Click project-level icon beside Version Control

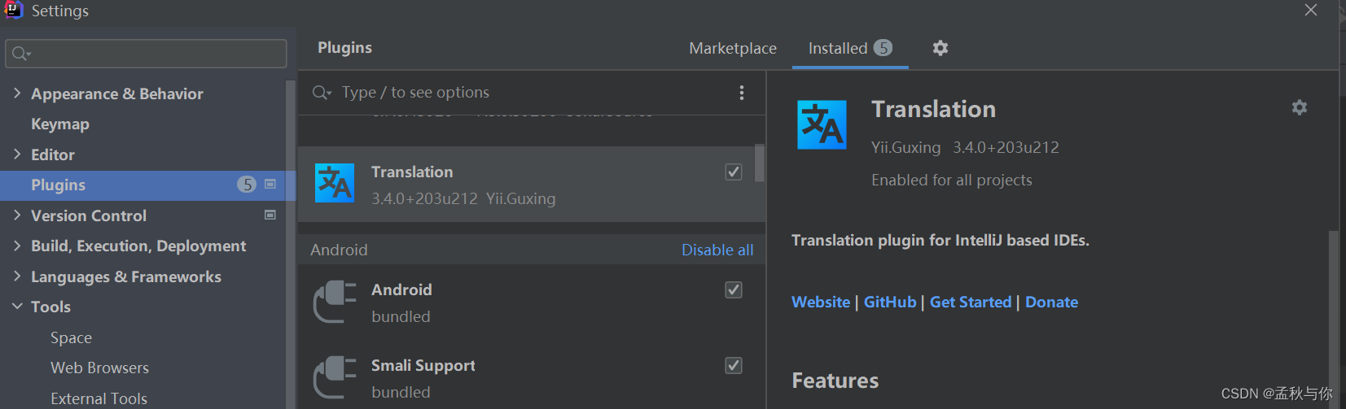point(270,215)
